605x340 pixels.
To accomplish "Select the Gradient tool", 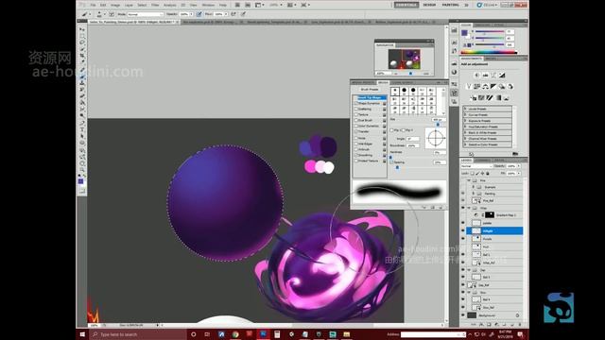I will tap(82, 103).
